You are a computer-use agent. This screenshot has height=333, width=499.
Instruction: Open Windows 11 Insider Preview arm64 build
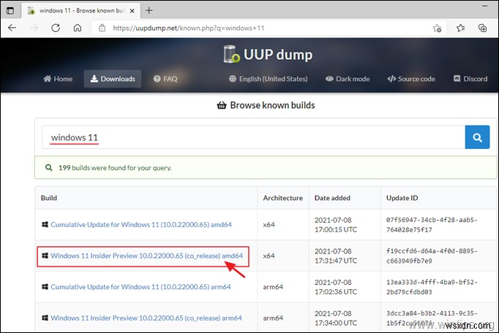pos(147,318)
